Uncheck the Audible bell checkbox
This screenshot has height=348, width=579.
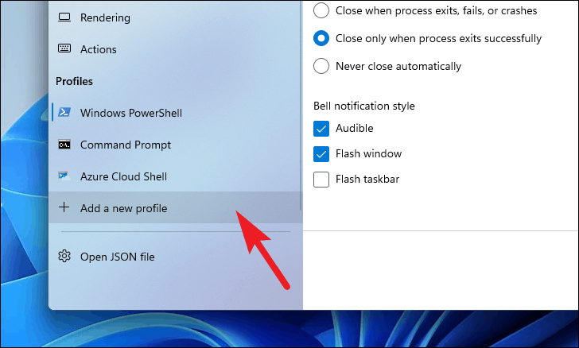(x=321, y=129)
